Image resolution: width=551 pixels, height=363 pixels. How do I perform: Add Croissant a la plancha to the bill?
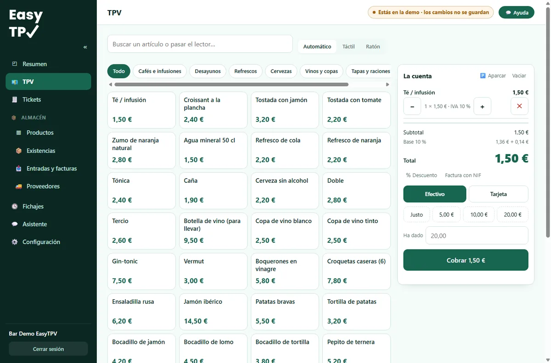(x=213, y=110)
